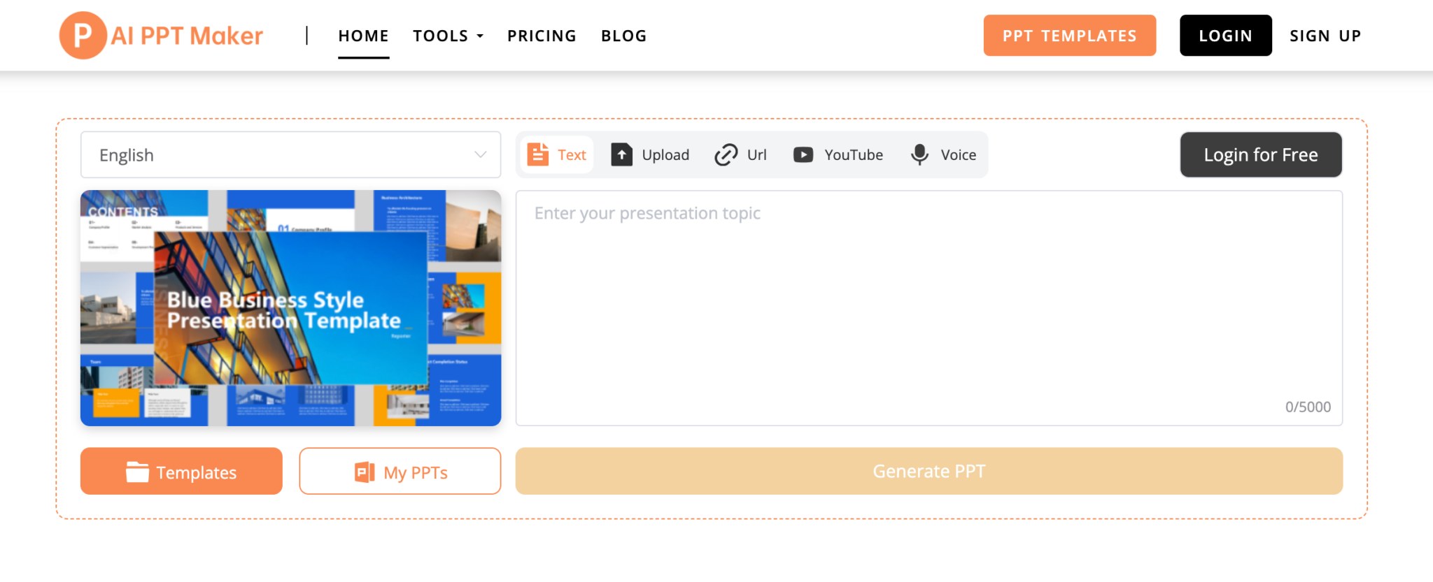The height and width of the screenshot is (582, 1433).
Task: Open the PRICING page
Action: (542, 36)
